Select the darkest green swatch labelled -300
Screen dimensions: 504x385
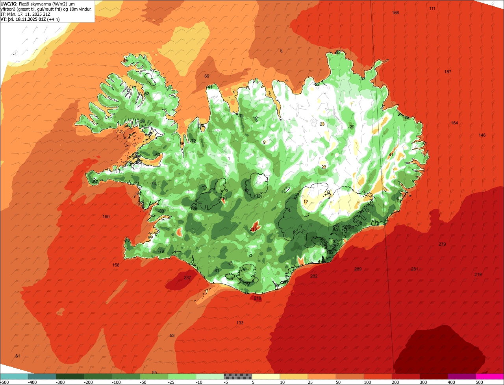pos(70,376)
